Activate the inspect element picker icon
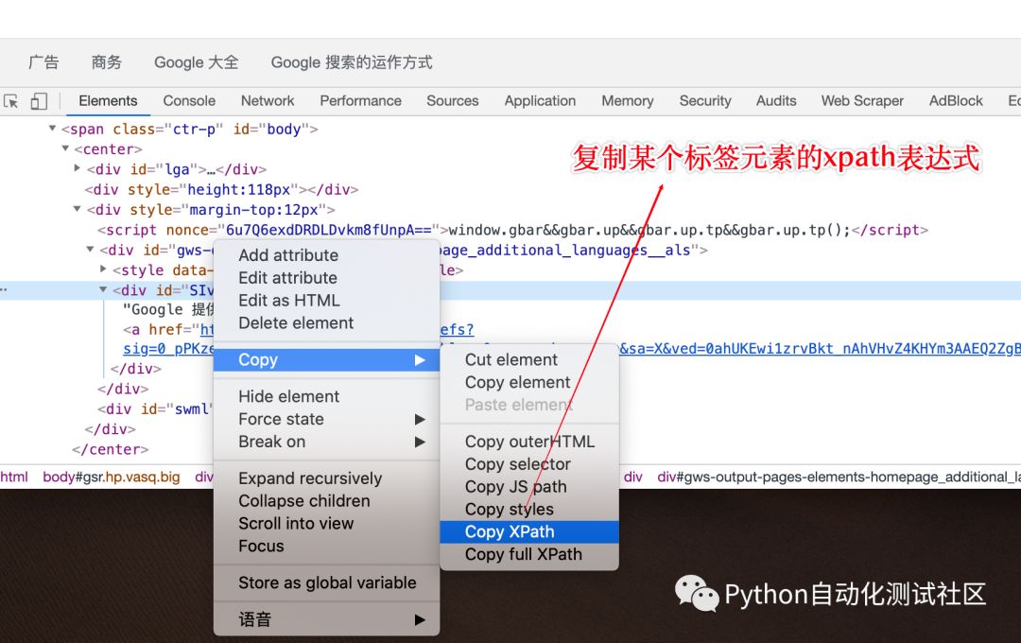Screen dimensions: 1021x643 tap(11, 101)
